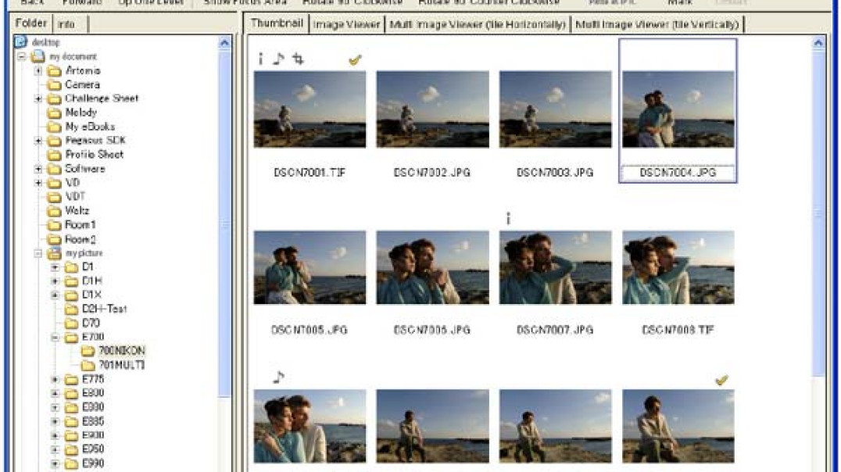This screenshot has height=472, width=841.
Task: Click the file name DSCN7005.JPG
Action: click(x=310, y=330)
